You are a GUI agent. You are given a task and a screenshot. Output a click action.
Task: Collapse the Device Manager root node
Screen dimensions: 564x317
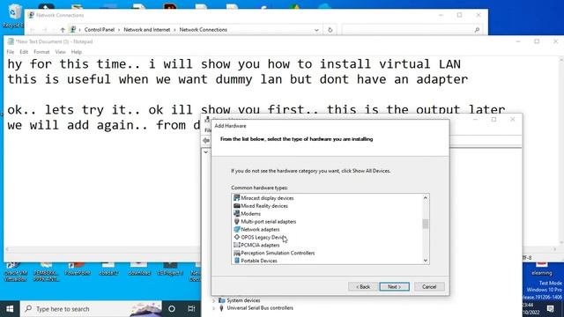click(x=205, y=152)
